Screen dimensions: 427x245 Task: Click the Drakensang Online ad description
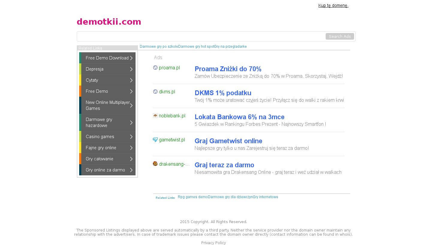pos(268,172)
